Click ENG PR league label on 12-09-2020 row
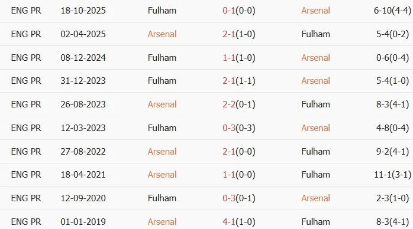The height and width of the screenshot is (229, 413). click(x=26, y=198)
